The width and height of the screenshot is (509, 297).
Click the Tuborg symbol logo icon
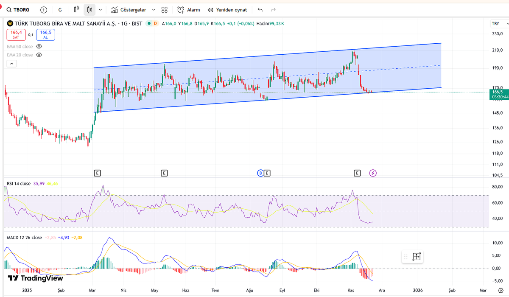10,24
